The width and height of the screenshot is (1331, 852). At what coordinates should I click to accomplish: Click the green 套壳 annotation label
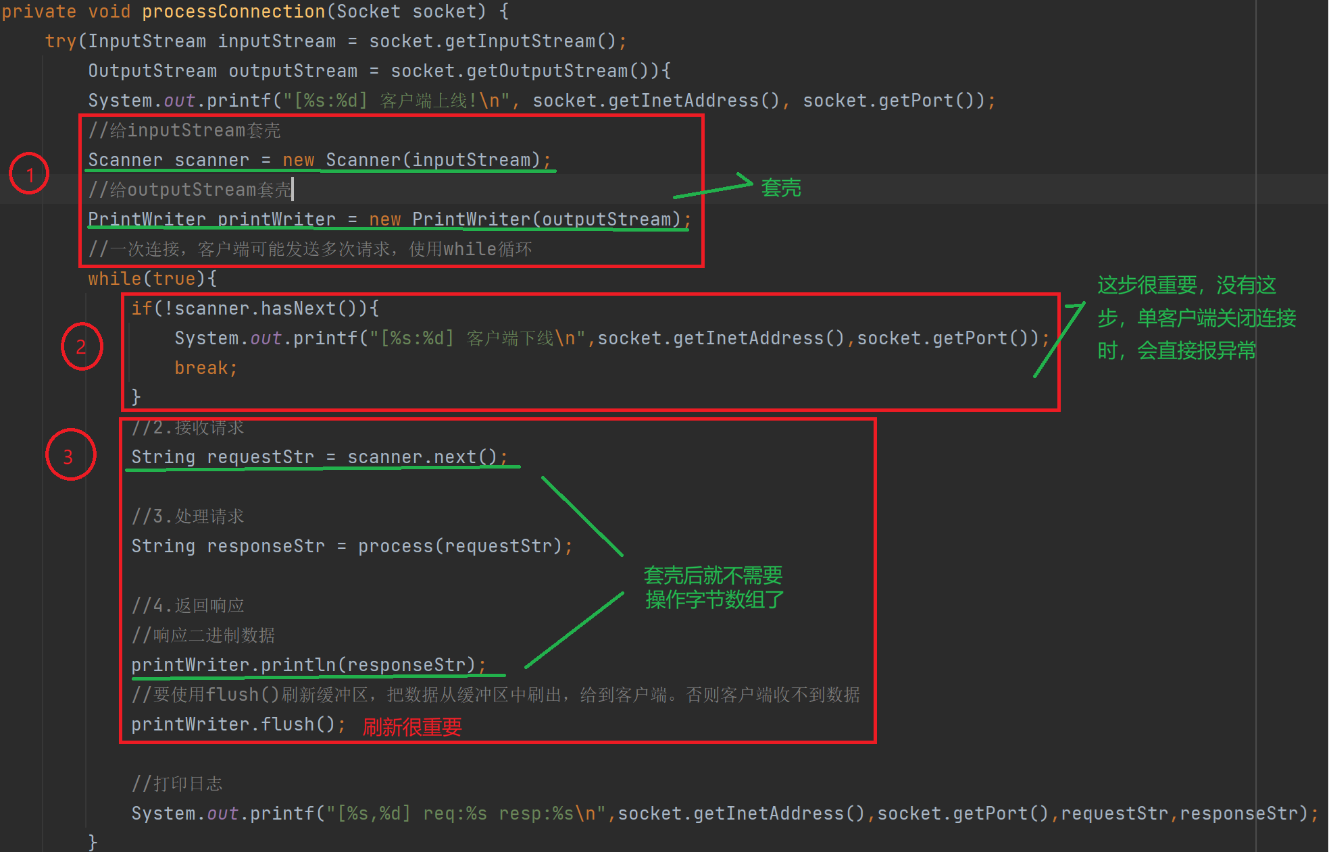(781, 188)
